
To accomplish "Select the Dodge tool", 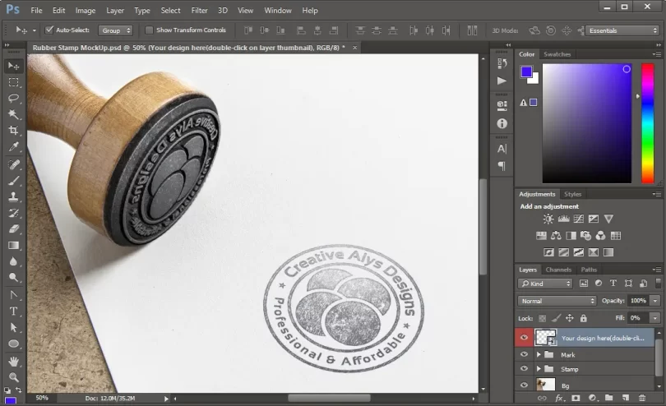I will coord(14,278).
